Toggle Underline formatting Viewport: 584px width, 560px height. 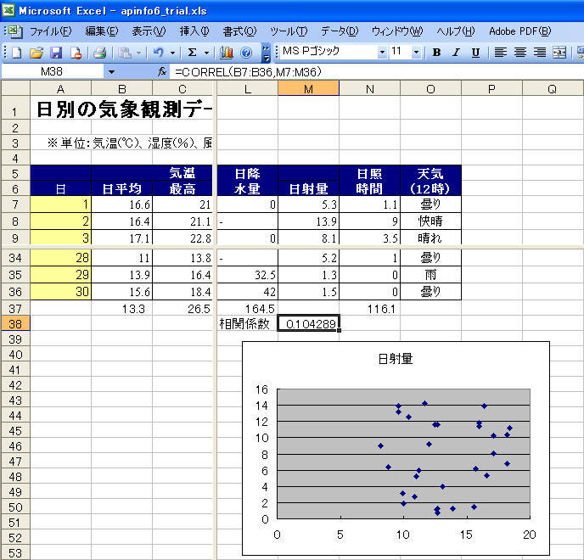pyautogui.click(x=475, y=53)
